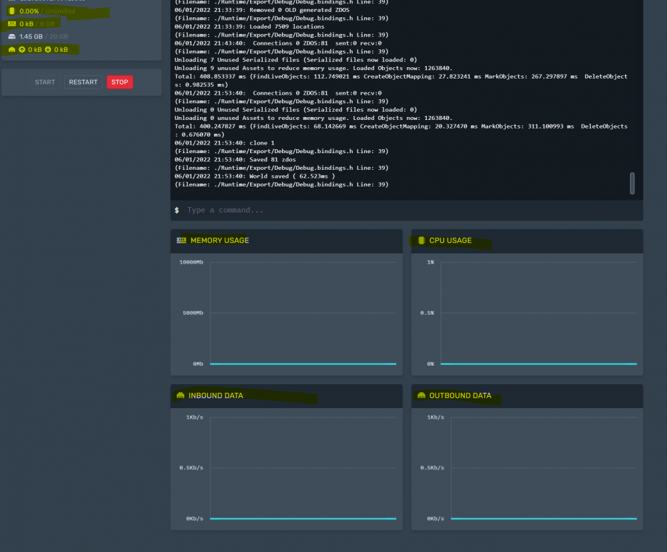Click the Outbound Data header icon
The height and width of the screenshot is (552, 667).
coord(421,396)
